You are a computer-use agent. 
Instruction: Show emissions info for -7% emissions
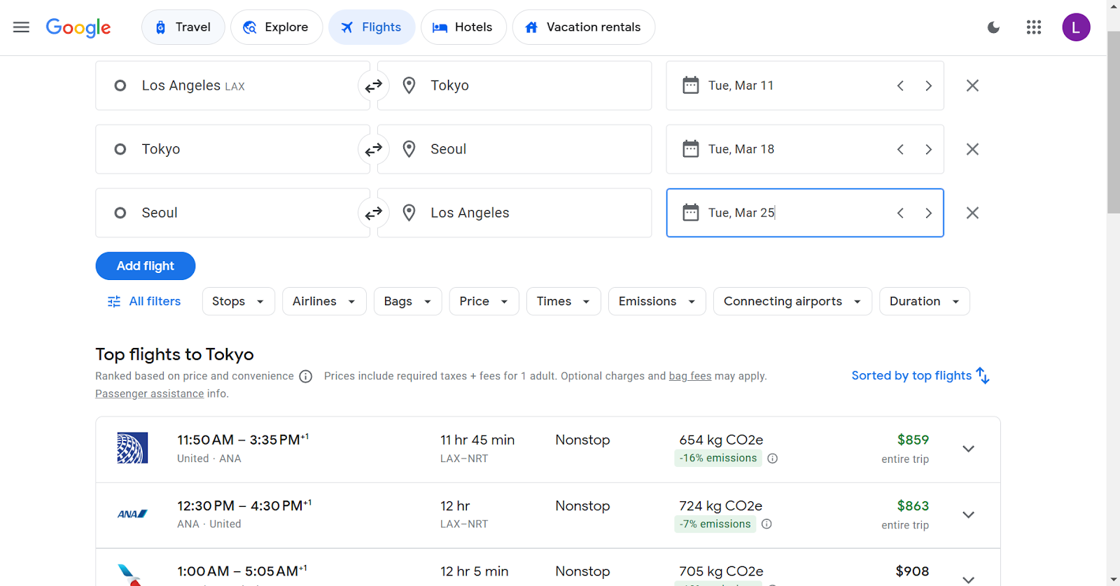point(767,524)
